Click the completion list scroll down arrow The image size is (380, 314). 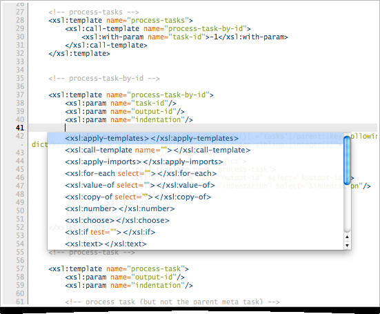tap(347, 246)
